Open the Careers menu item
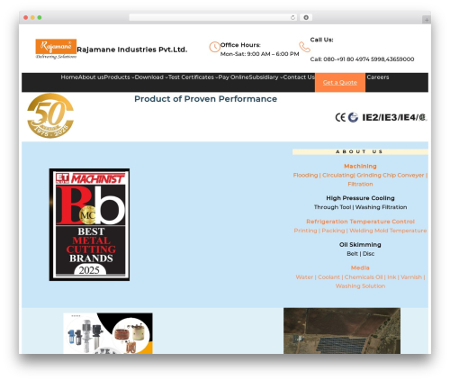This screenshot has width=450, height=381. pos(378,77)
